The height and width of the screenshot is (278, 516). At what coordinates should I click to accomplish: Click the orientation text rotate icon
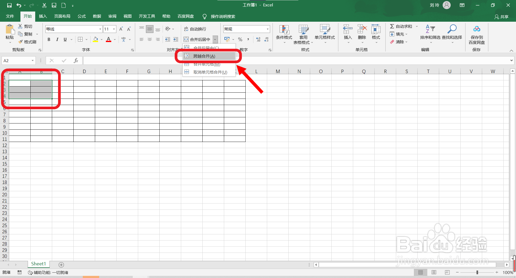tap(168, 29)
